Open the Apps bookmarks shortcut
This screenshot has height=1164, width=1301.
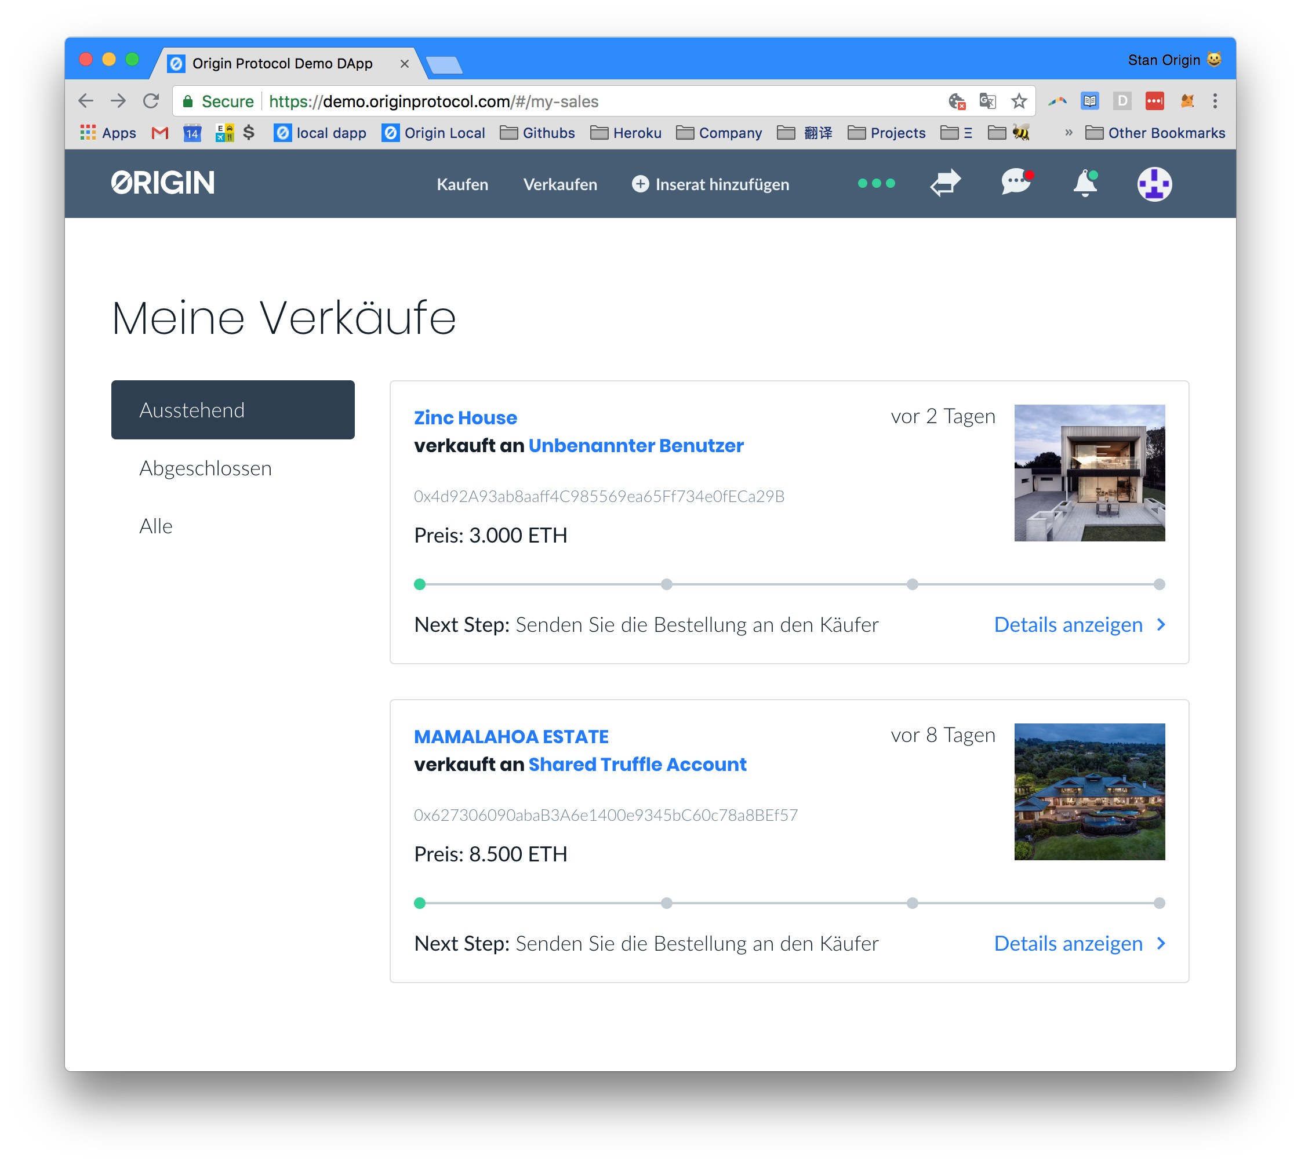click(x=108, y=133)
